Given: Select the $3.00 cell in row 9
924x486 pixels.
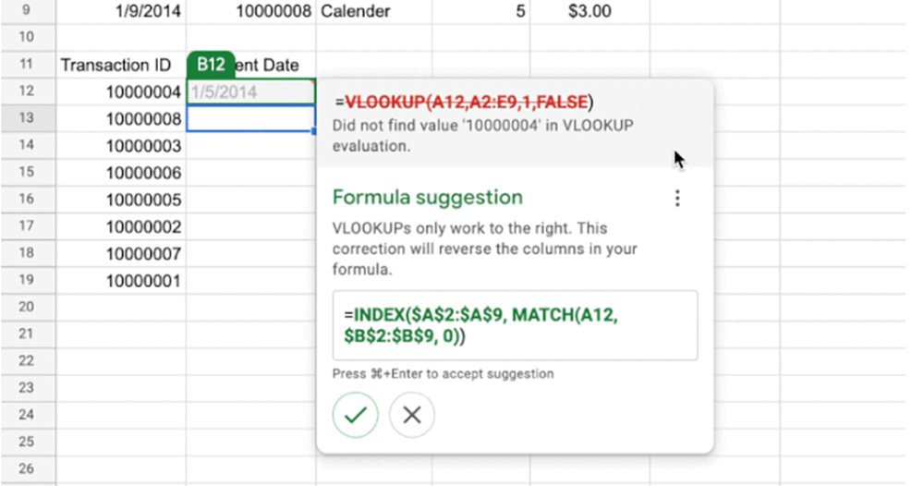Looking at the screenshot, I should click(590, 11).
